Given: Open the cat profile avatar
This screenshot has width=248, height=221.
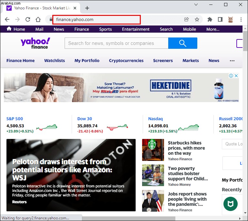Looking at the screenshot, I should pos(231,19).
